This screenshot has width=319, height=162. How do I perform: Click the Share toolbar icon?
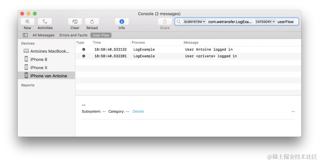165,21
